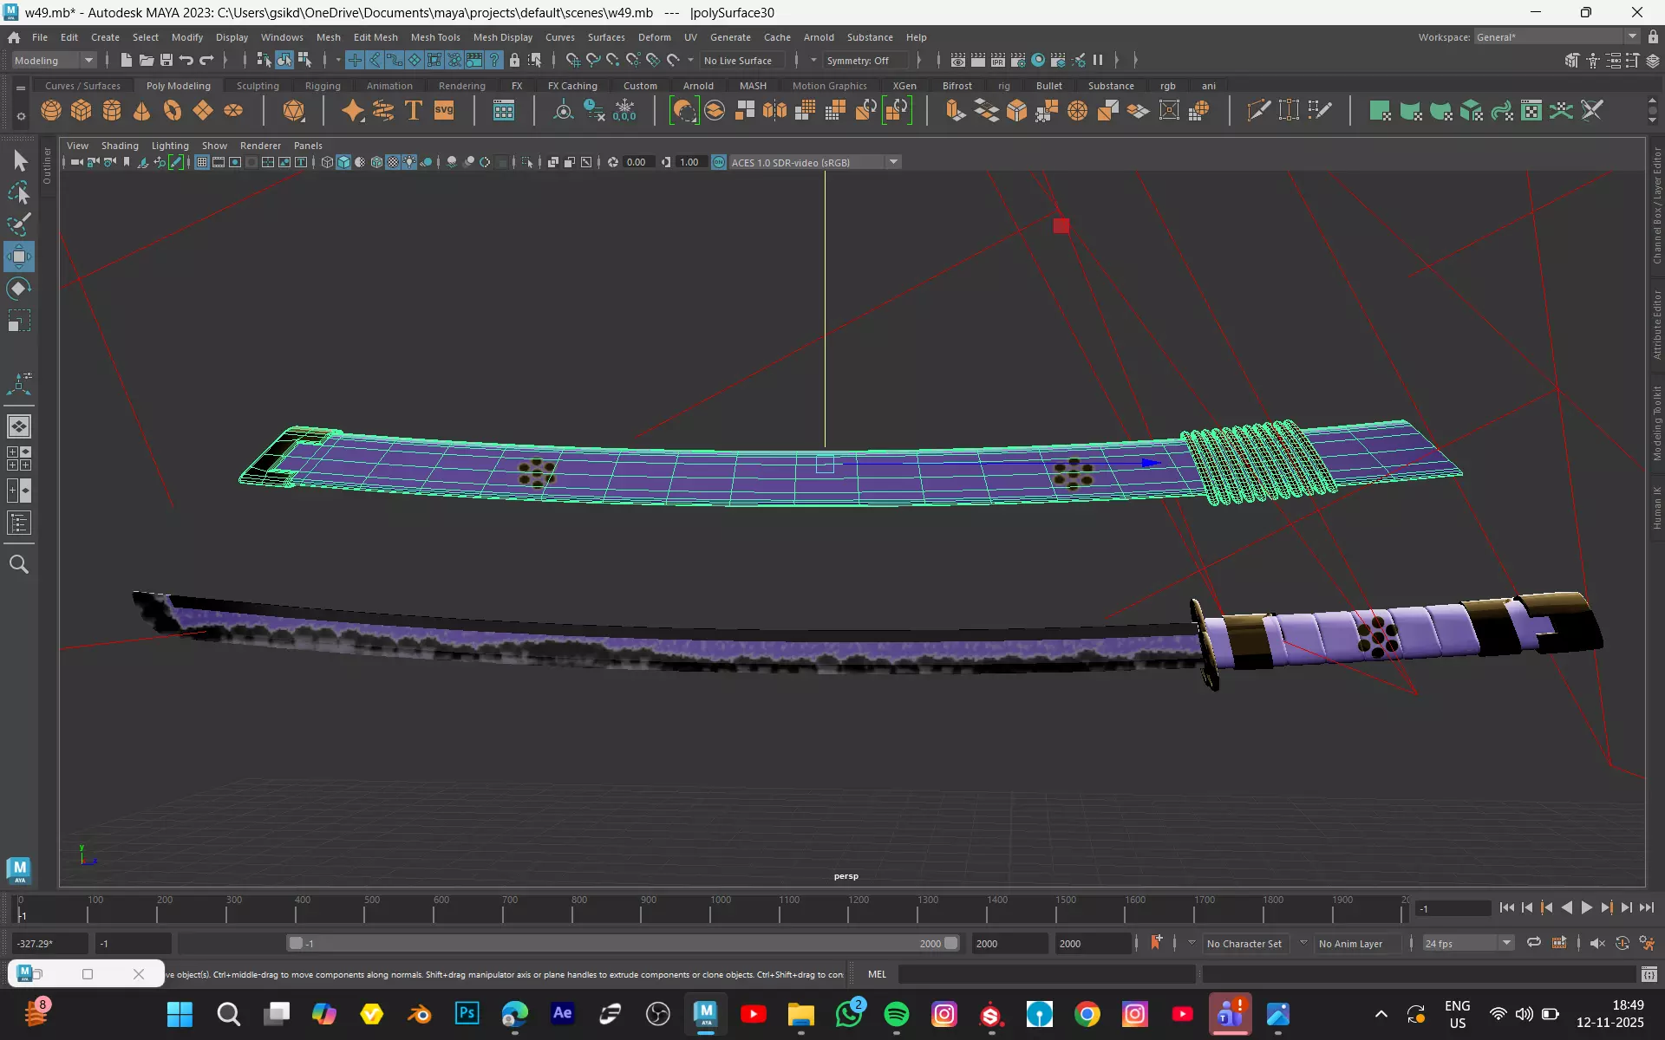The width and height of the screenshot is (1665, 1040).
Task: Toggle auto keyframe button
Action: coord(1623,943)
